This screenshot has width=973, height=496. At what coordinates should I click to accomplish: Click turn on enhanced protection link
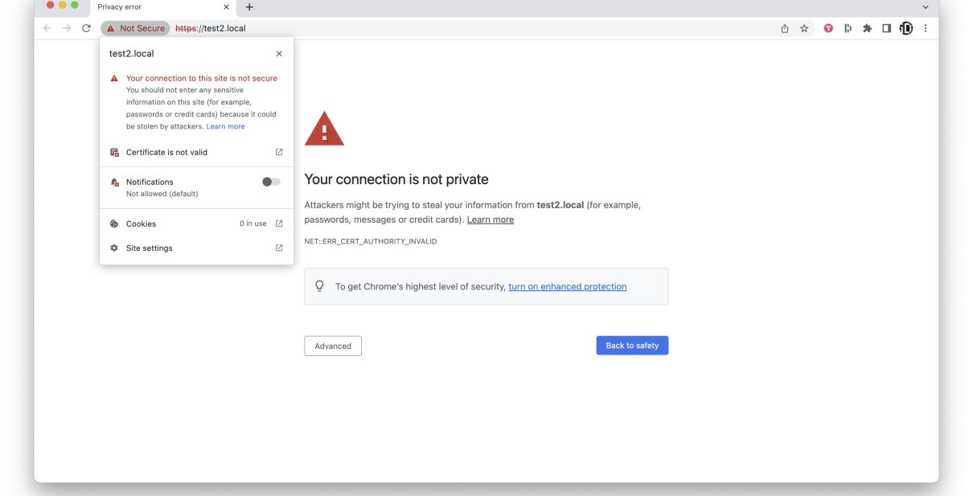tap(567, 286)
